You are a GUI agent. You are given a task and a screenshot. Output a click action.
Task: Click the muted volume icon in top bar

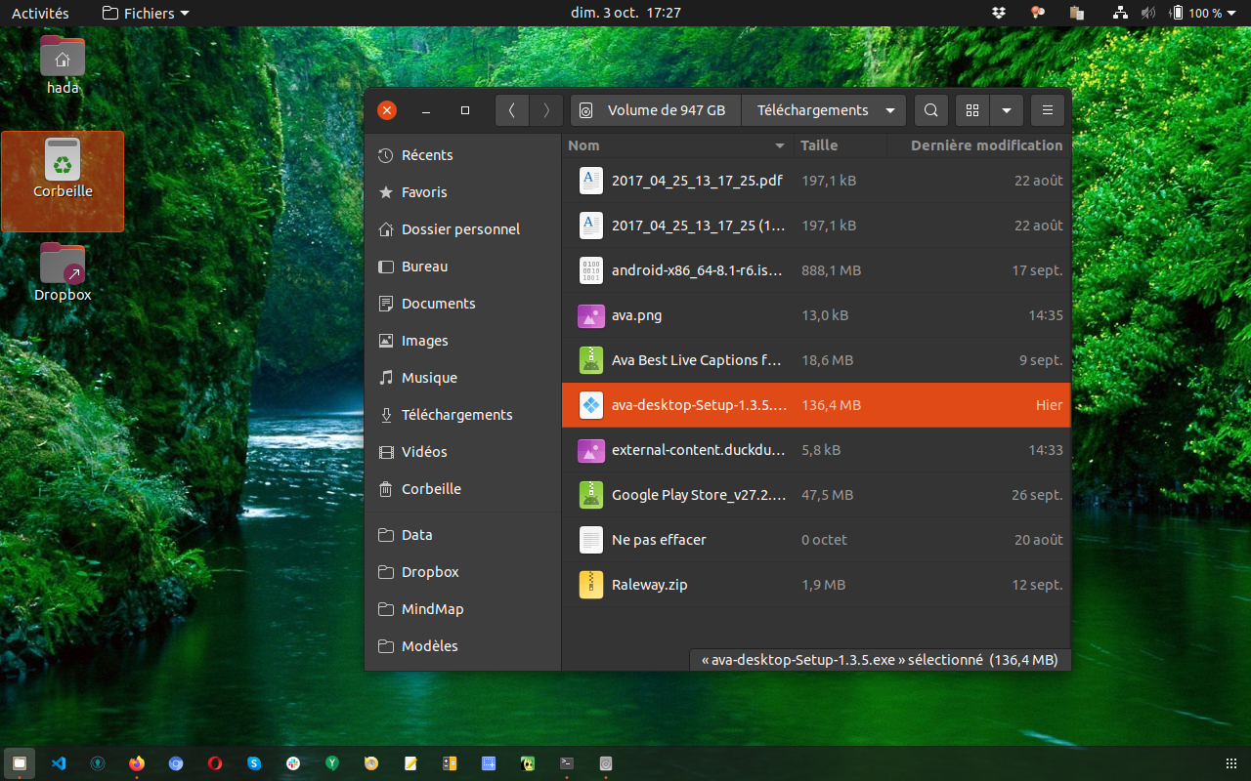pyautogui.click(x=1148, y=13)
